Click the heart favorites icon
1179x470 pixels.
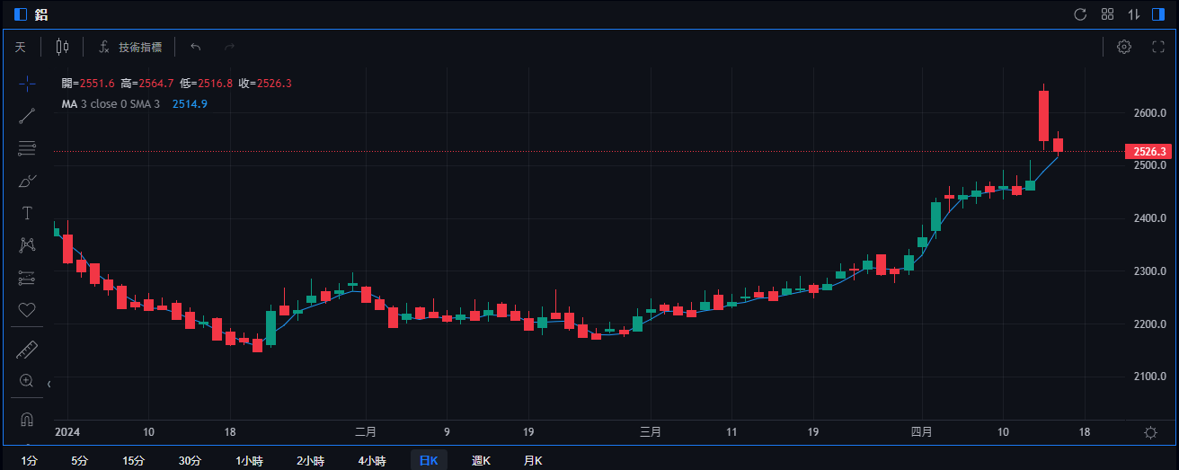[x=27, y=310]
